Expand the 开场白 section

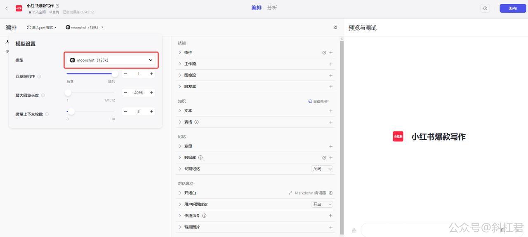click(180, 193)
